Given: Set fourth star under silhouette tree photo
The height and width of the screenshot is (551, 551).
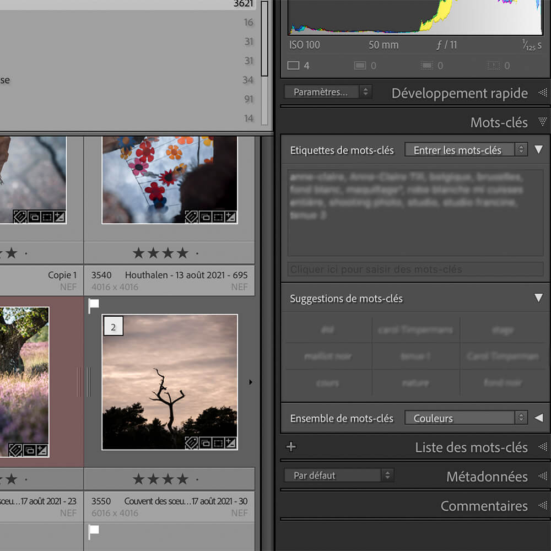Looking at the screenshot, I should click(x=182, y=479).
